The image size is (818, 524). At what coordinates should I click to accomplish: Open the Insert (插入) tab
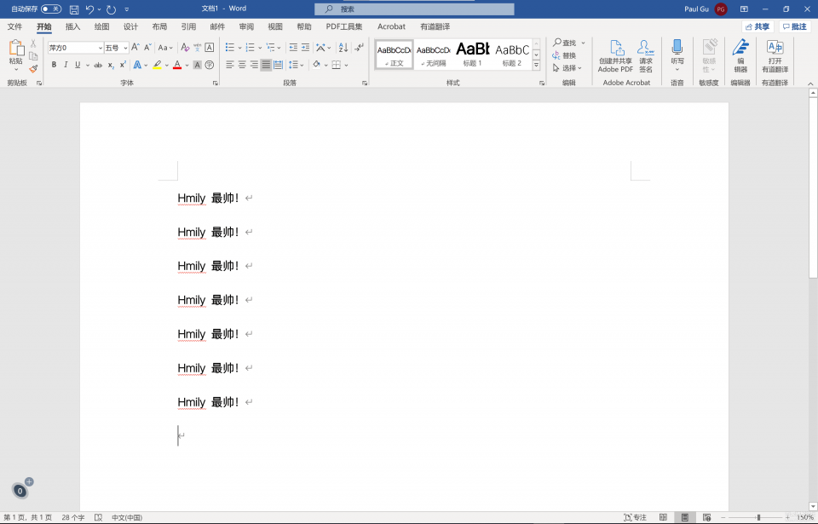tap(73, 26)
